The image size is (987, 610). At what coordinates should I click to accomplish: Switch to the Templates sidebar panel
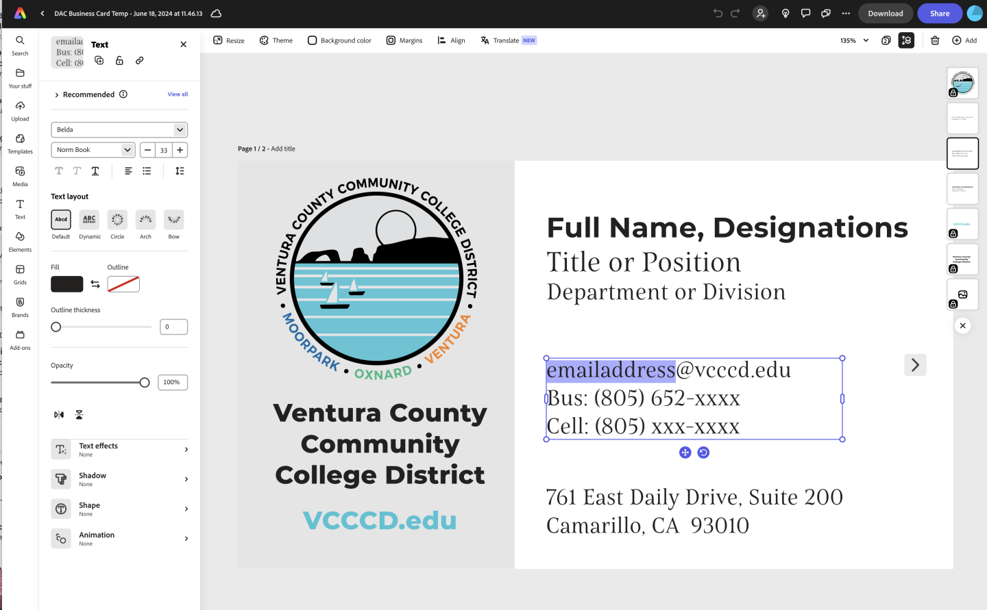pyautogui.click(x=20, y=142)
